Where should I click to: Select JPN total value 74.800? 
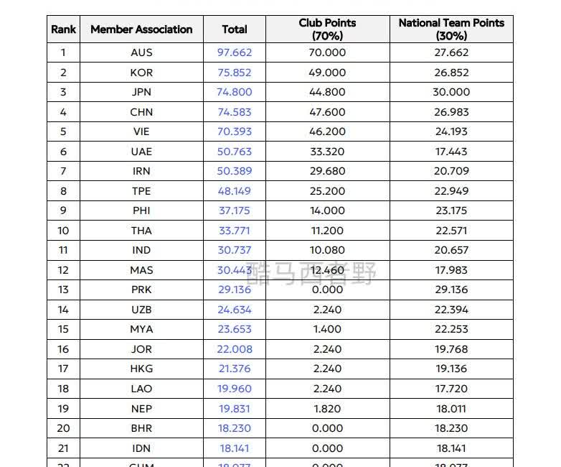pyautogui.click(x=235, y=92)
